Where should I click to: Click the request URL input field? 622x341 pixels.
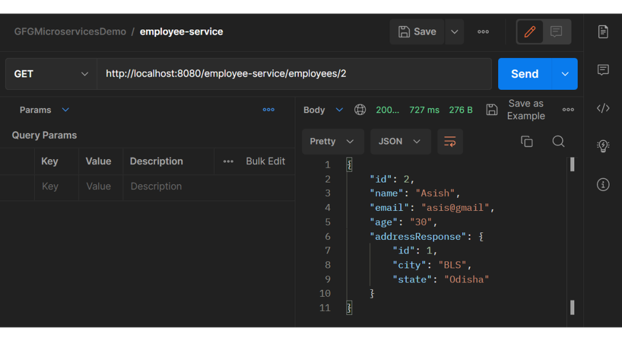[x=295, y=74]
